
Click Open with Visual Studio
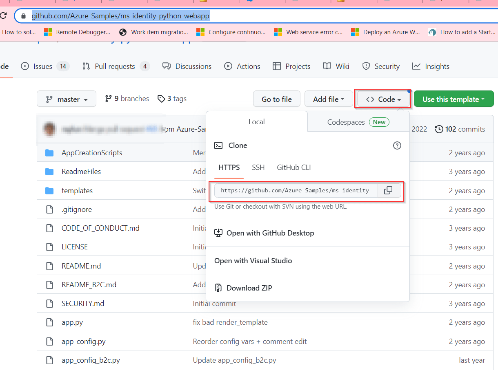coord(308,261)
